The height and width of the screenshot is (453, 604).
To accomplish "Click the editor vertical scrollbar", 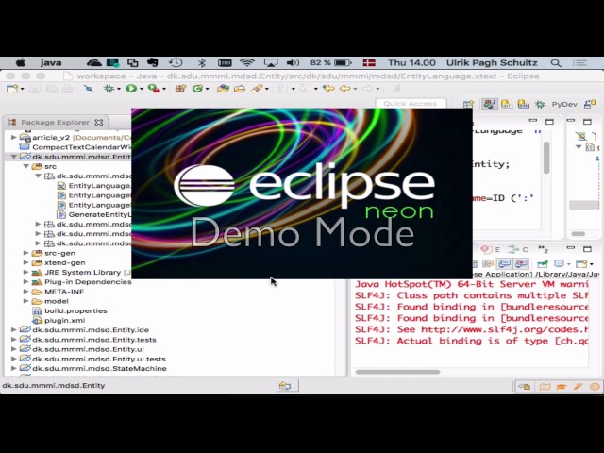I will [x=546, y=158].
